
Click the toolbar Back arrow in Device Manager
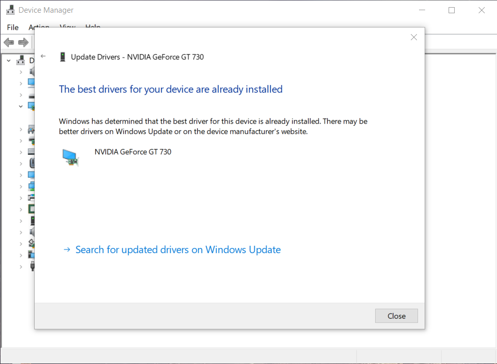coord(9,42)
